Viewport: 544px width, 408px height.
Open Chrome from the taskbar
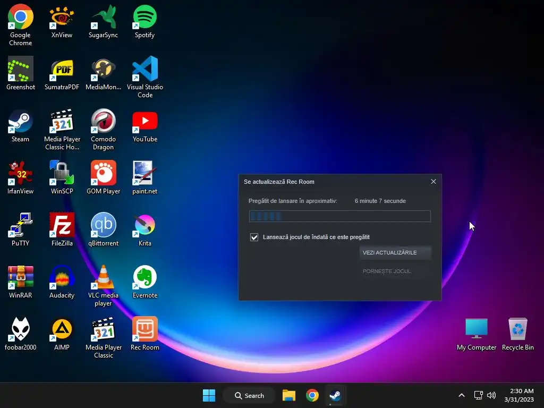[312, 395]
